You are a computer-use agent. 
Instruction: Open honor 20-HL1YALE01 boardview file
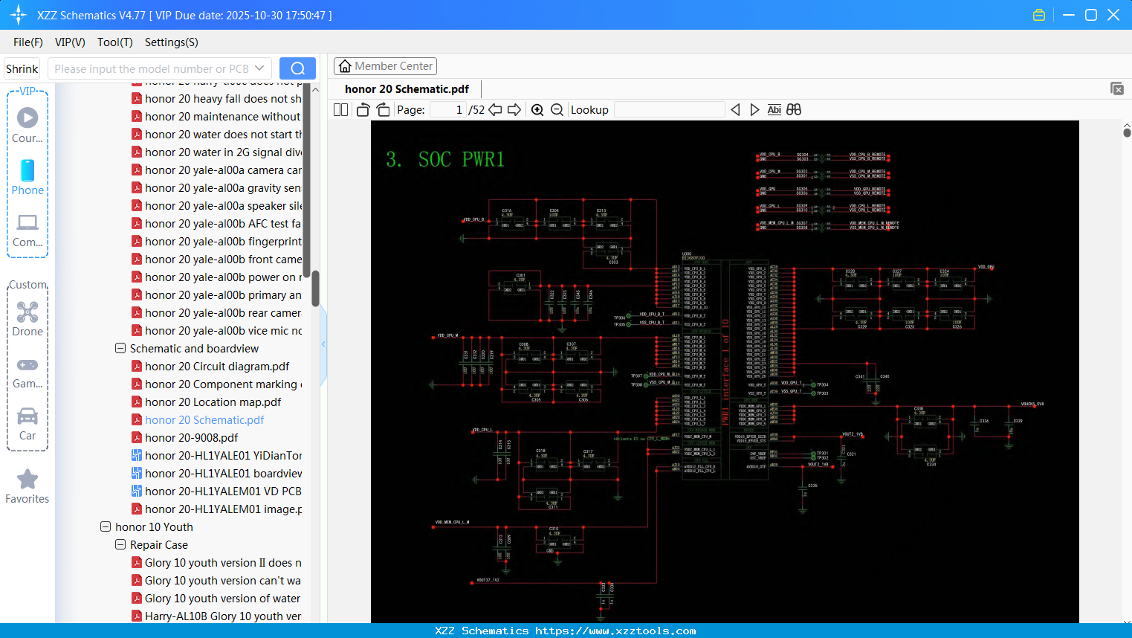217,474
